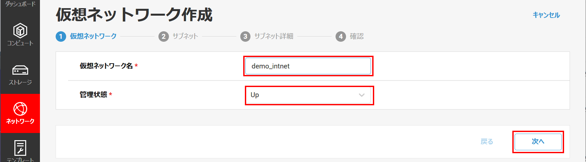Click the キャンセル link
The height and width of the screenshot is (162, 586).
tap(546, 15)
